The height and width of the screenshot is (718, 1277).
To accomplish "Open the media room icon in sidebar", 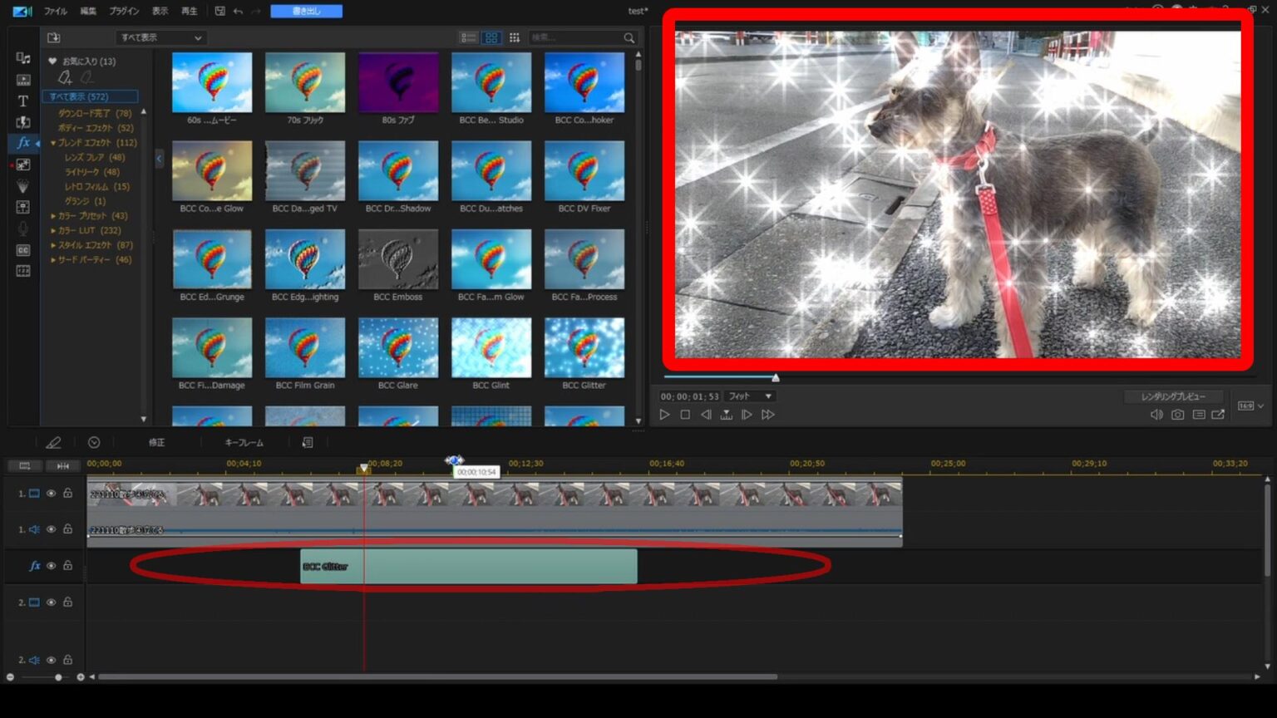I will click(x=23, y=58).
